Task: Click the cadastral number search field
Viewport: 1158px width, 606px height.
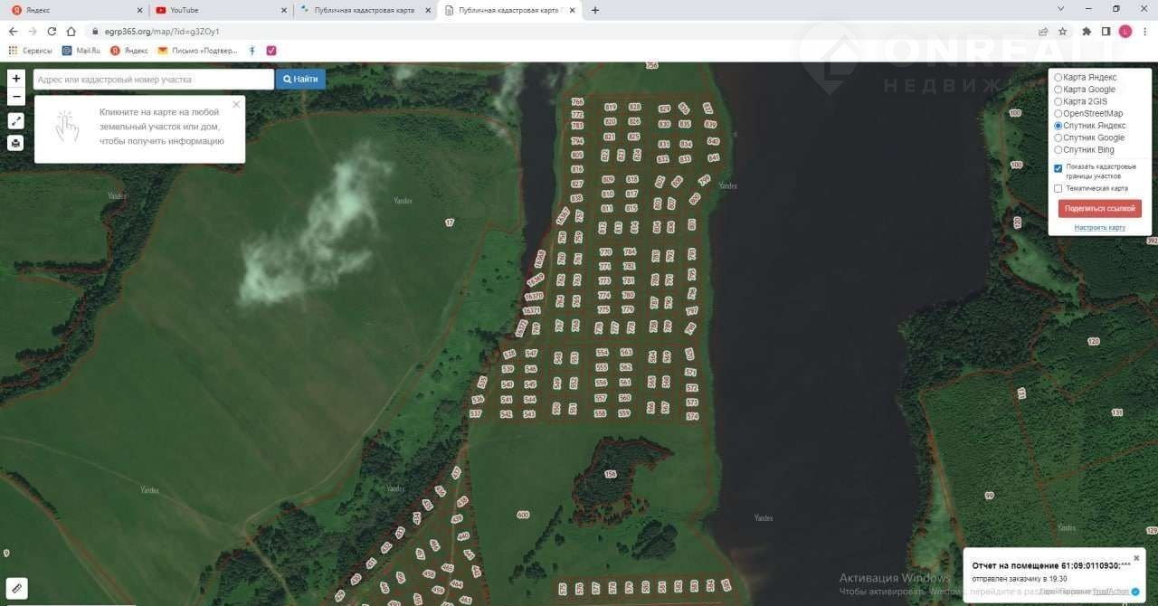Action: (153, 80)
